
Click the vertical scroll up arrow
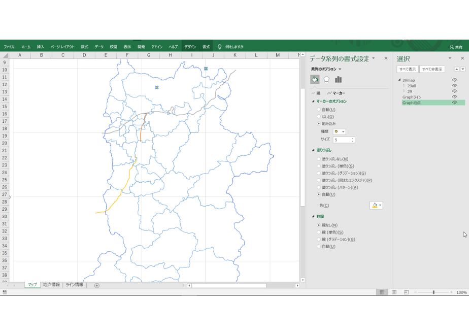pos(303,55)
